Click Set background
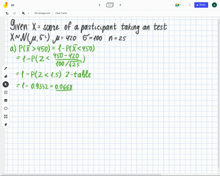Image resolution: width=220 pixels, height=176 pixels. click(x=42, y=13)
